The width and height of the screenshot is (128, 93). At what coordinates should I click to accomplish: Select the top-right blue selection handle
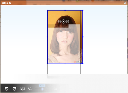[x=83, y=11]
